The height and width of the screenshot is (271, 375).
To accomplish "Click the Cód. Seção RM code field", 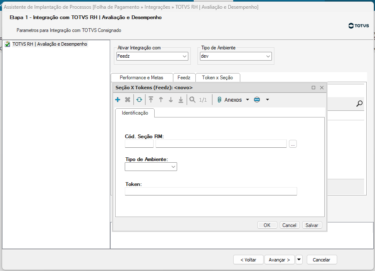I will point(139,144).
